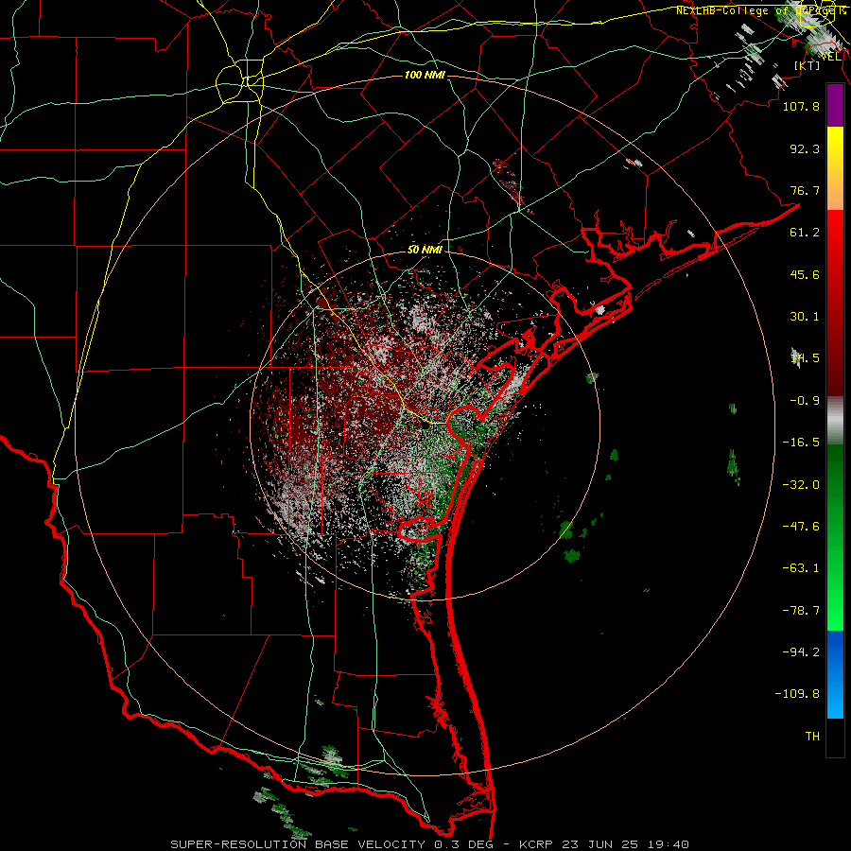Click the -32.0 velocity scale value
The image size is (851, 851).
pos(801,485)
